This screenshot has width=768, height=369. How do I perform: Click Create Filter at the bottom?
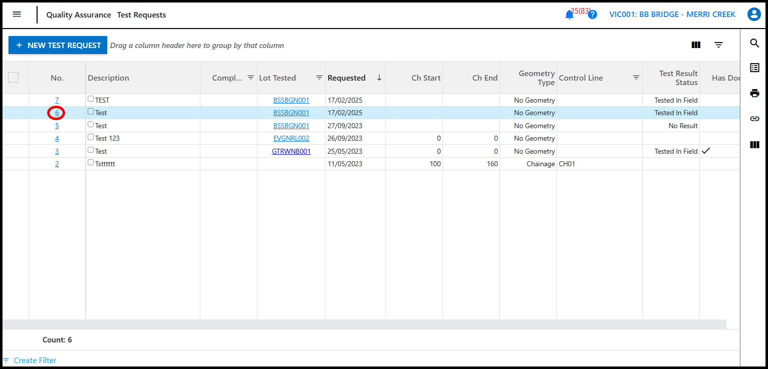click(35, 360)
